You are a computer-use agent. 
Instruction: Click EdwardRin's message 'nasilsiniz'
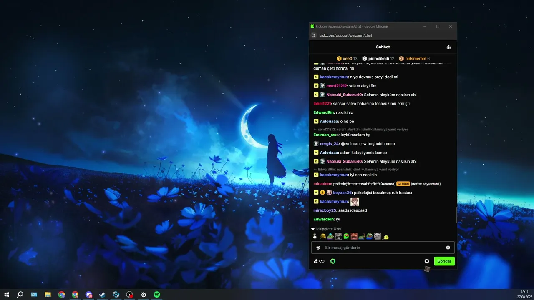345,112
